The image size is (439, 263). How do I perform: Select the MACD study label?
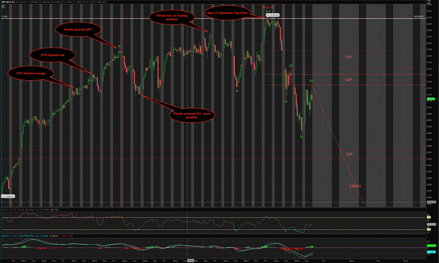pyautogui.click(x=20, y=236)
